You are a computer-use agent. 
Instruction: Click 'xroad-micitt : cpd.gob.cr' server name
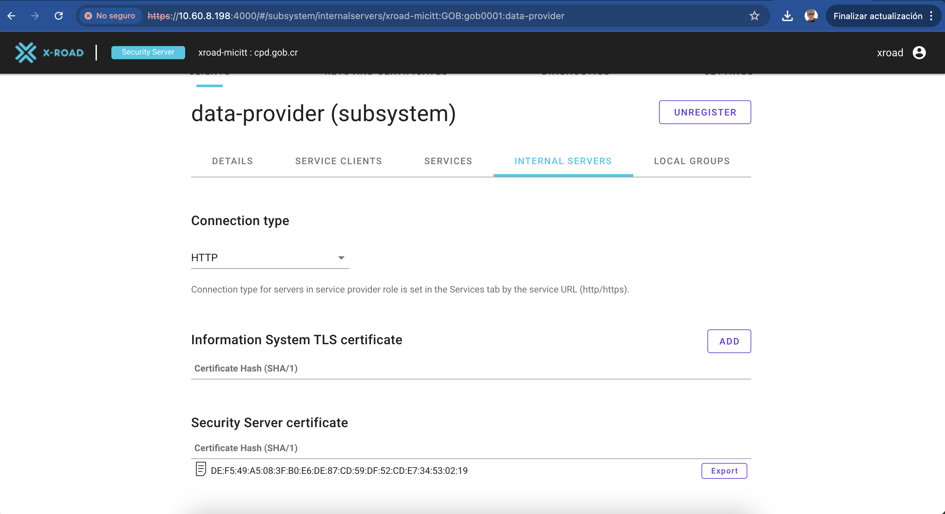[248, 53]
